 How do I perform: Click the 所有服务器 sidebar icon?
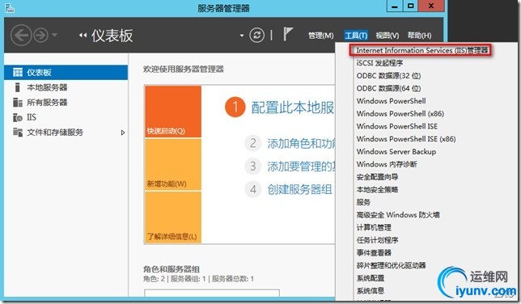click(18, 103)
